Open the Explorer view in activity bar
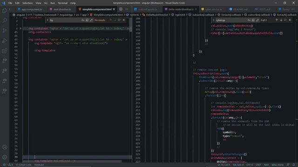This screenshot has width=298, height=167. [x=5, y=10]
